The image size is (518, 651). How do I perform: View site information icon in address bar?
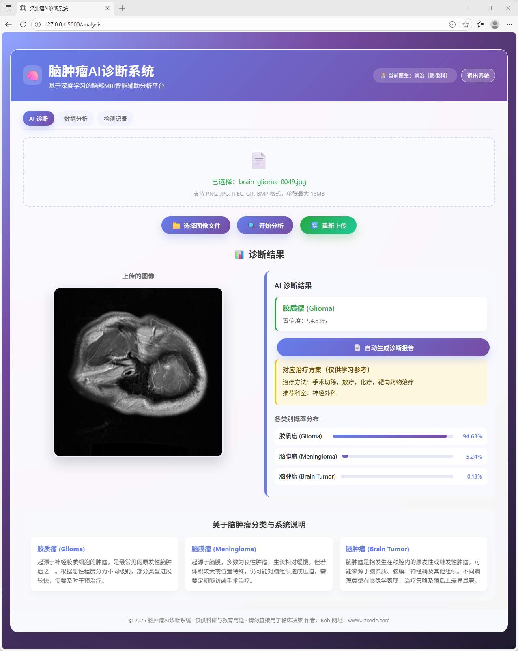pos(38,24)
